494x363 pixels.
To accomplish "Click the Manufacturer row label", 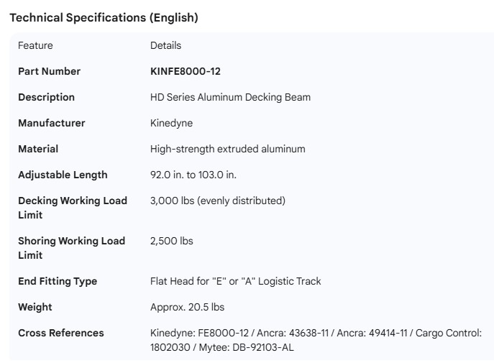I will (x=51, y=123).
